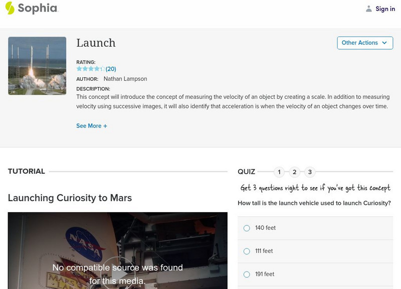Expand description with See More +

pos(92,126)
